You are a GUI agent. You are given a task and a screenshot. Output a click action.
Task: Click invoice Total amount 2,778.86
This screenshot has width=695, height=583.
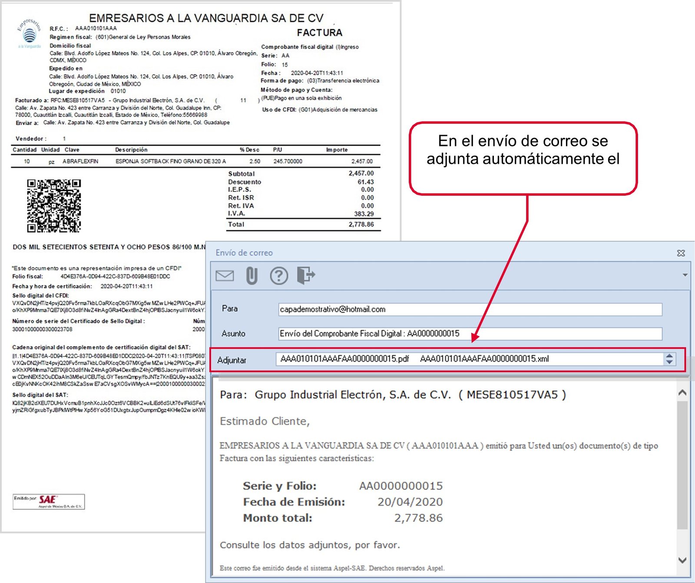pos(361,224)
